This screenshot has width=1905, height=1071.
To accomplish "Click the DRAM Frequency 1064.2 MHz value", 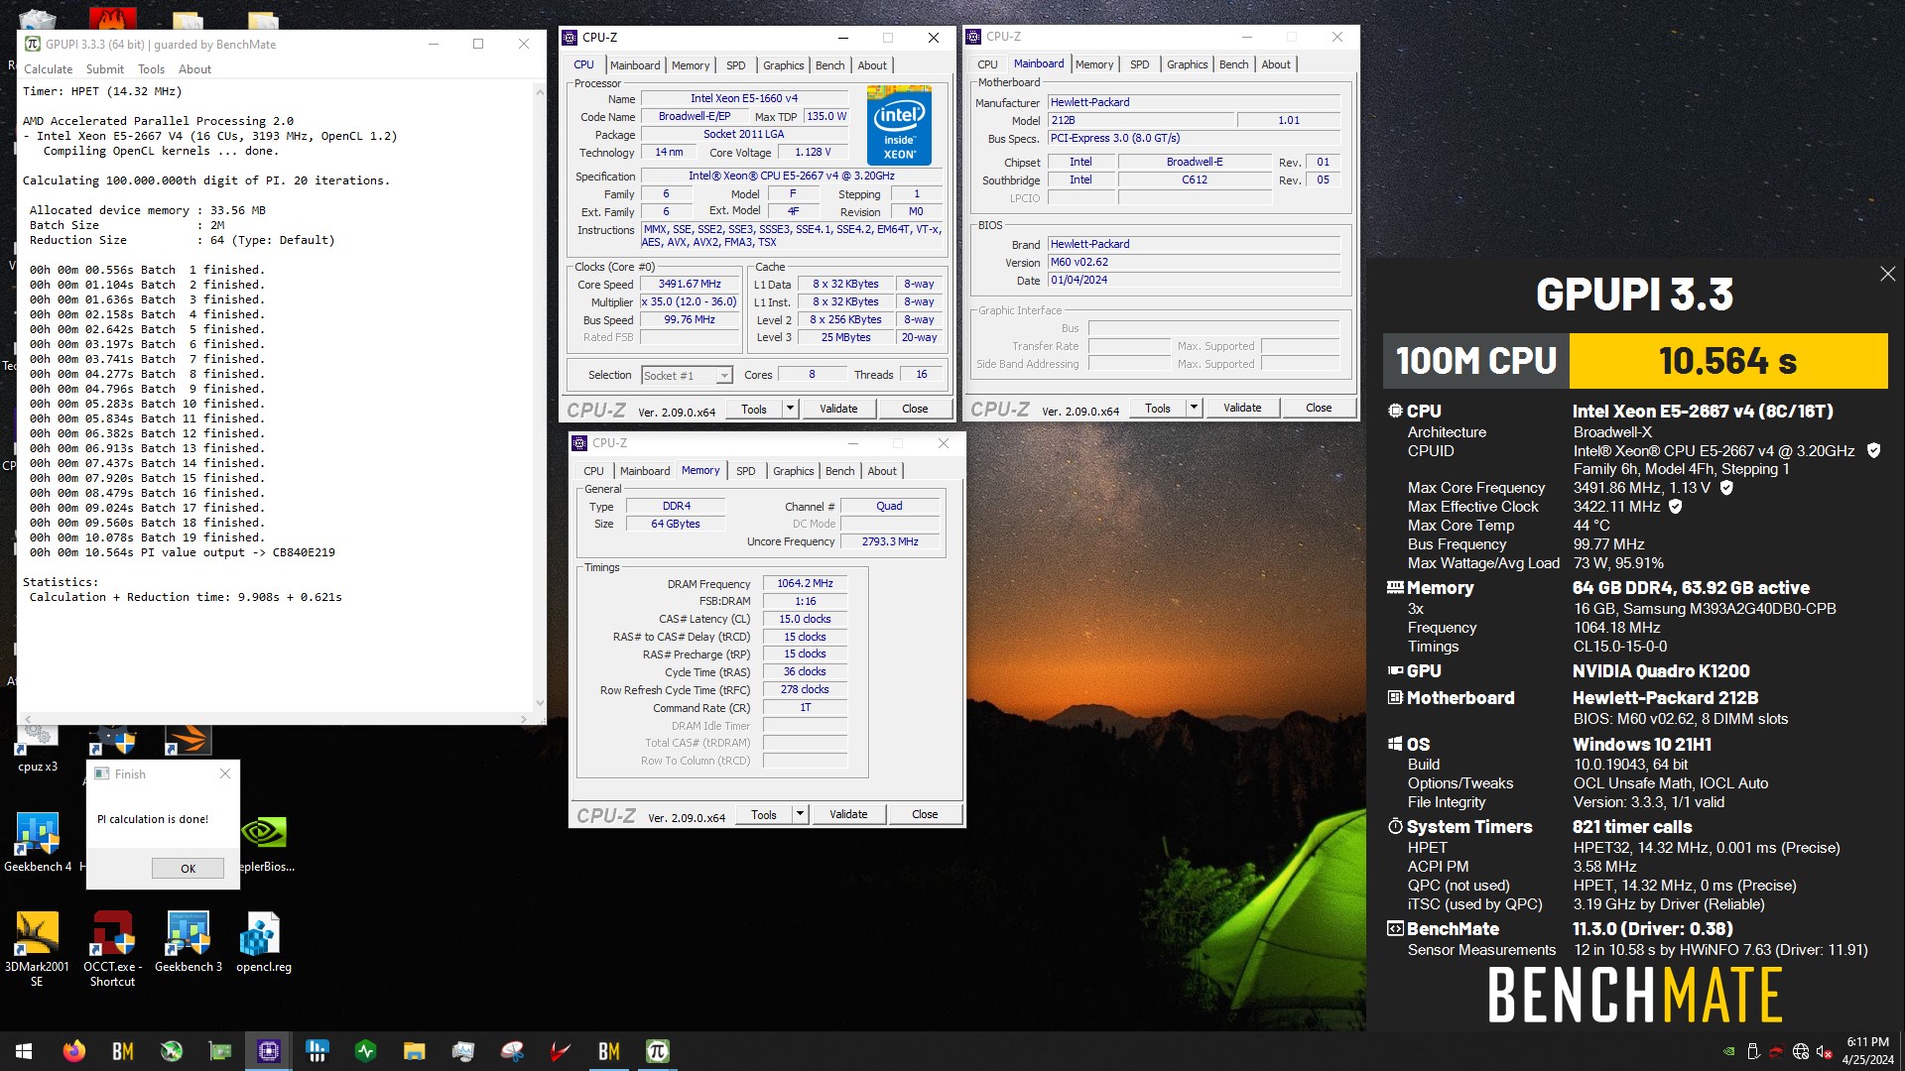I will click(805, 584).
